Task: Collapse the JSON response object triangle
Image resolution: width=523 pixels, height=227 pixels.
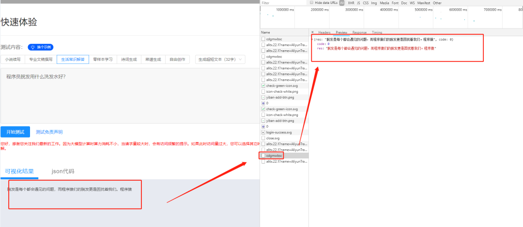Action: click(312, 39)
